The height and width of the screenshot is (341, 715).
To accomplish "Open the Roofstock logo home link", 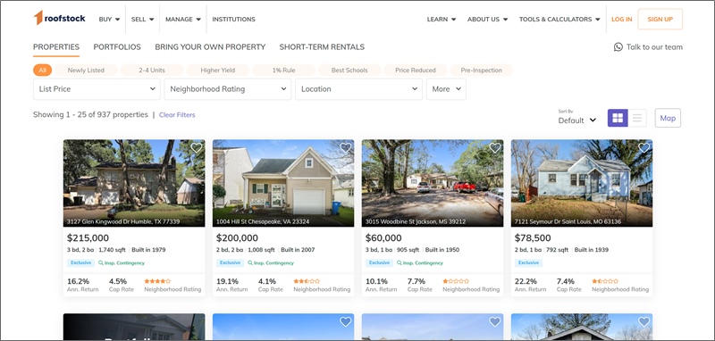I will tap(59, 18).
